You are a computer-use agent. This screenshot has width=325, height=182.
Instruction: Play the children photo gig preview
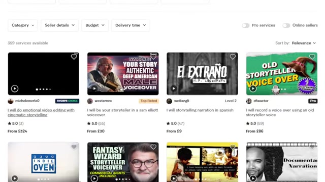click(x=174, y=178)
